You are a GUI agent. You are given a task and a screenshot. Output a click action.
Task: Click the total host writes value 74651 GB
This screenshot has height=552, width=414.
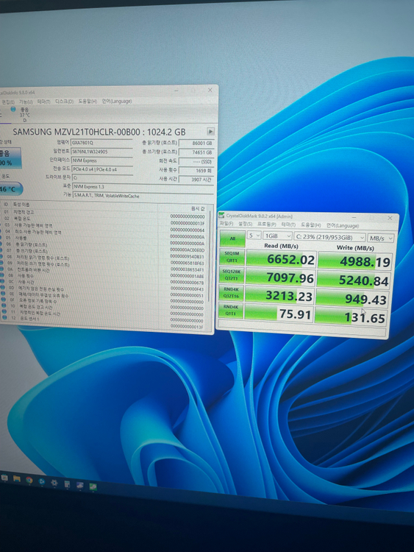tap(196, 152)
